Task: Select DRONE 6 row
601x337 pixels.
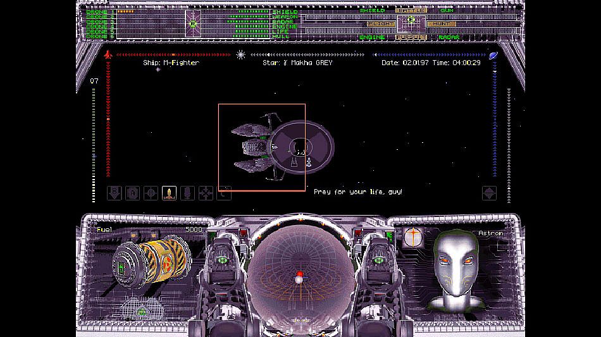Action: (x=101, y=37)
